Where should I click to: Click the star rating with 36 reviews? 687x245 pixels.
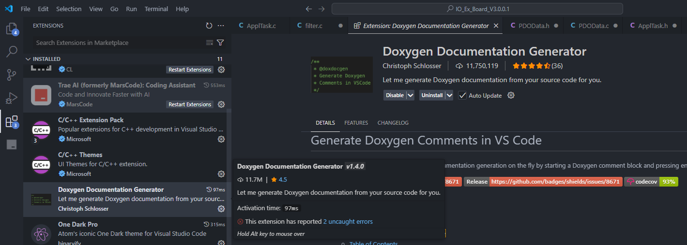pos(537,65)
